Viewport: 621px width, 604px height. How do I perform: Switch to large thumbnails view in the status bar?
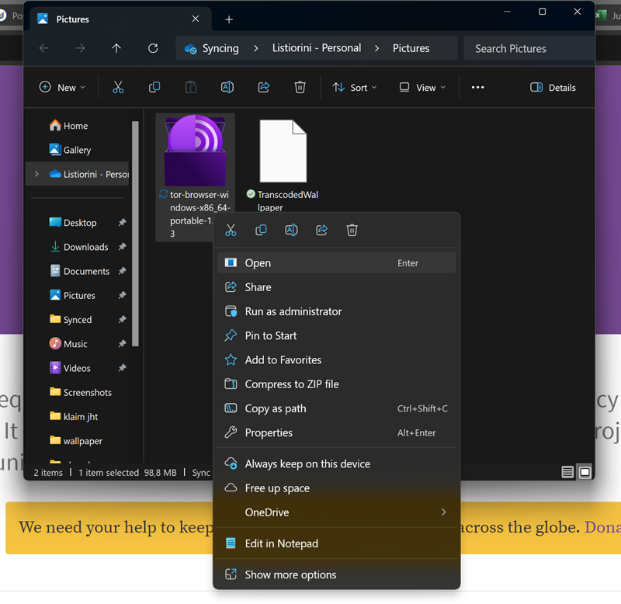[x=585, y=472]
